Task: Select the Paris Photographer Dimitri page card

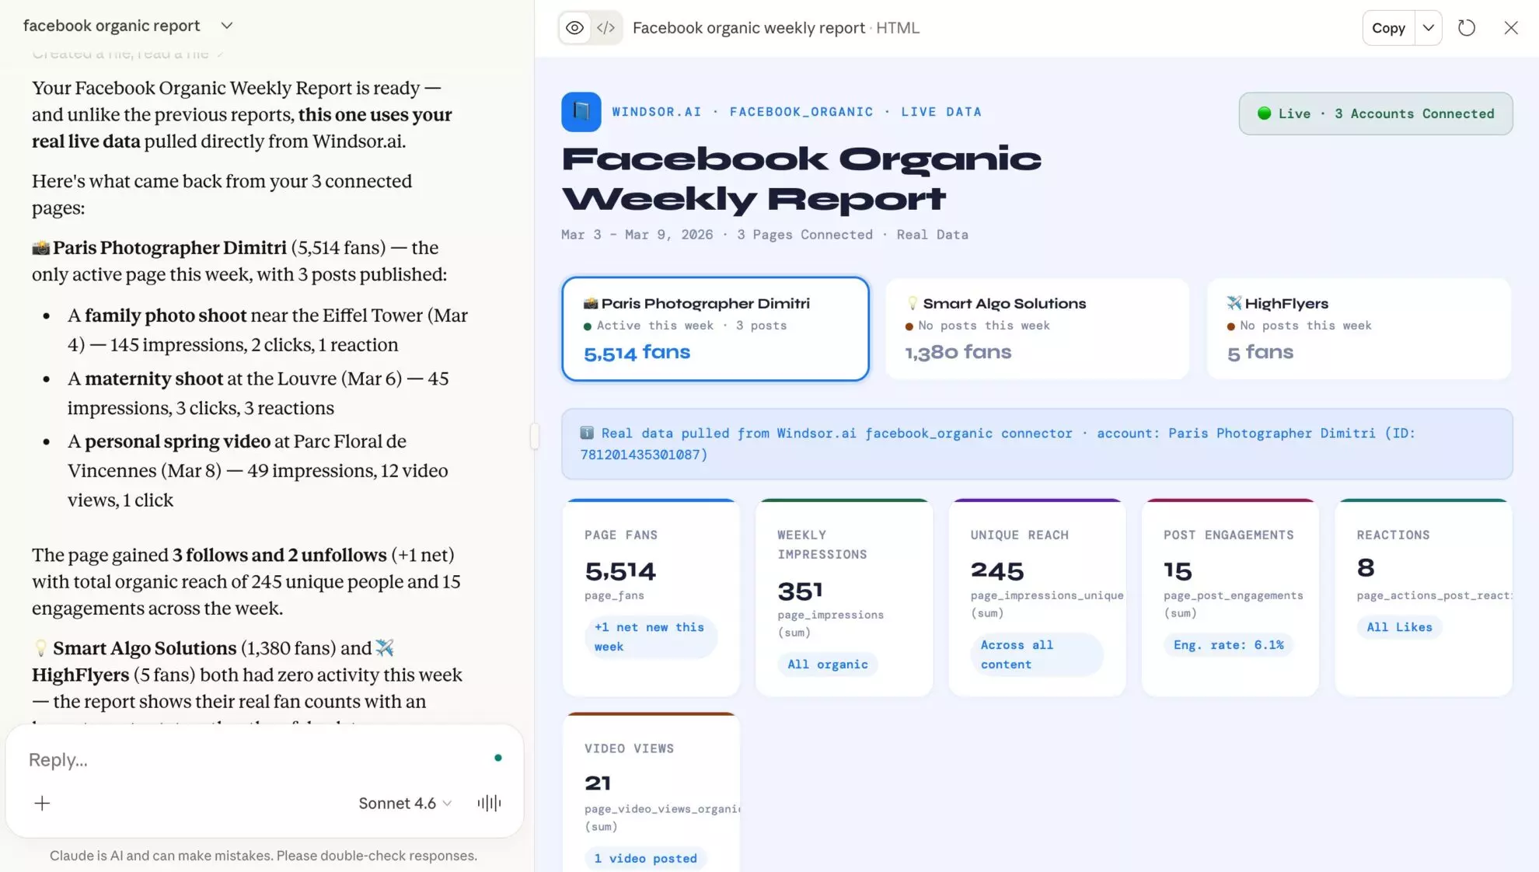Action: point(715,329)
